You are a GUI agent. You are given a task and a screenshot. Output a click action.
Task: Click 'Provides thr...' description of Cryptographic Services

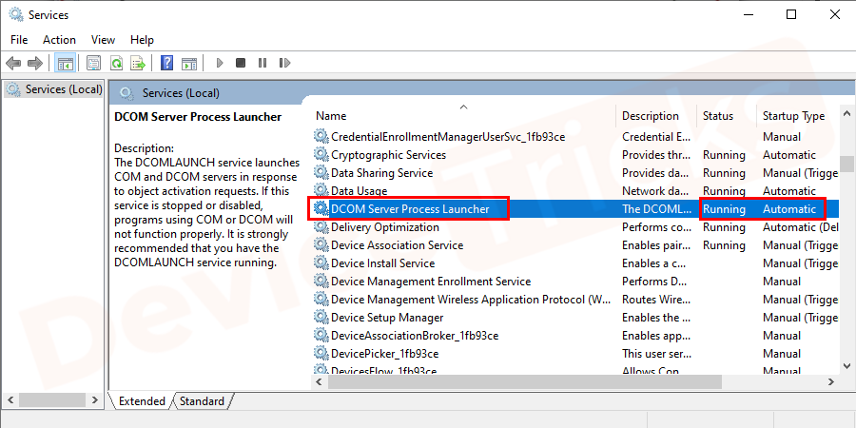[656, 155]
